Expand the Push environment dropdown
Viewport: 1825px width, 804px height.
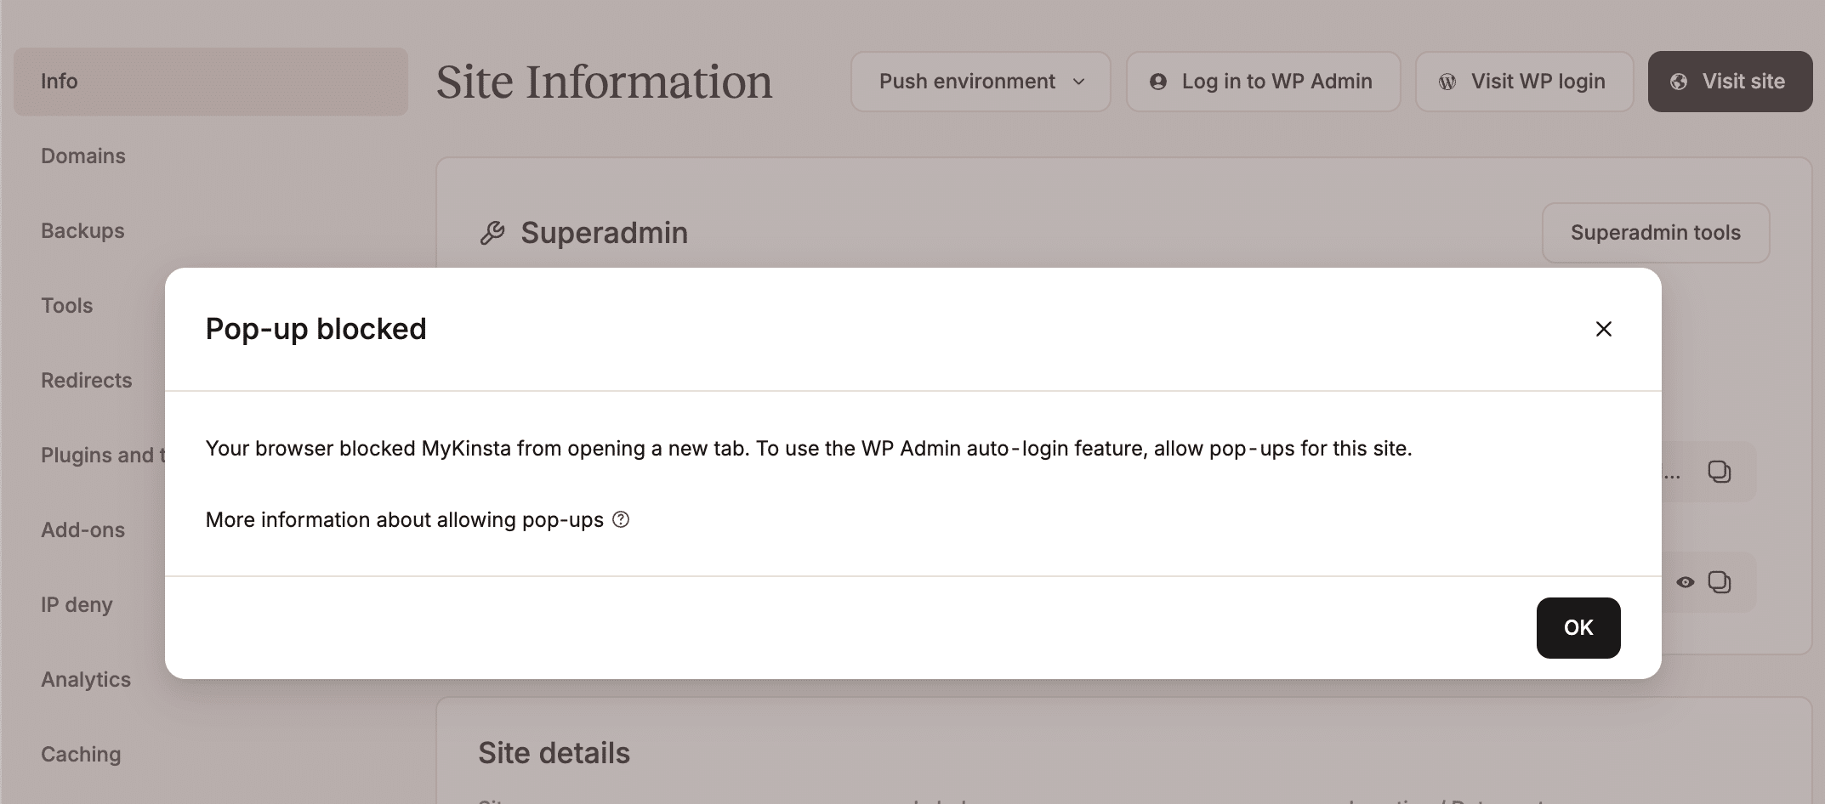(x=980, y=82)
